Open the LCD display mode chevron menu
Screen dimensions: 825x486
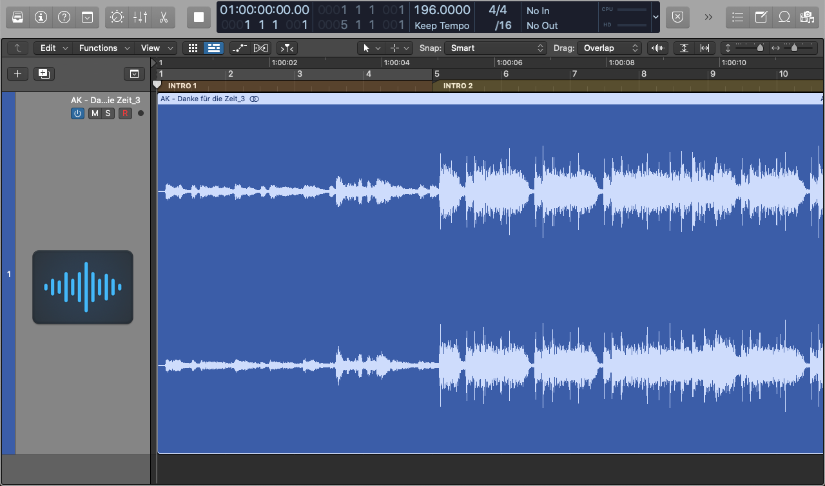tap(655, 17)
